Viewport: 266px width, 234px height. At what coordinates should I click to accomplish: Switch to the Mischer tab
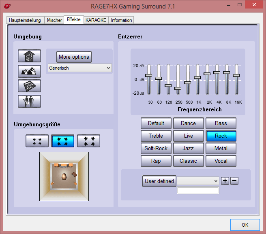pyautogui.click(x=54, y=20)
